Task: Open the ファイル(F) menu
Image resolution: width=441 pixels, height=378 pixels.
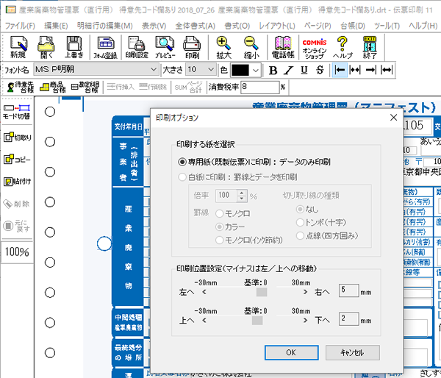Action: tap(19, 26)
